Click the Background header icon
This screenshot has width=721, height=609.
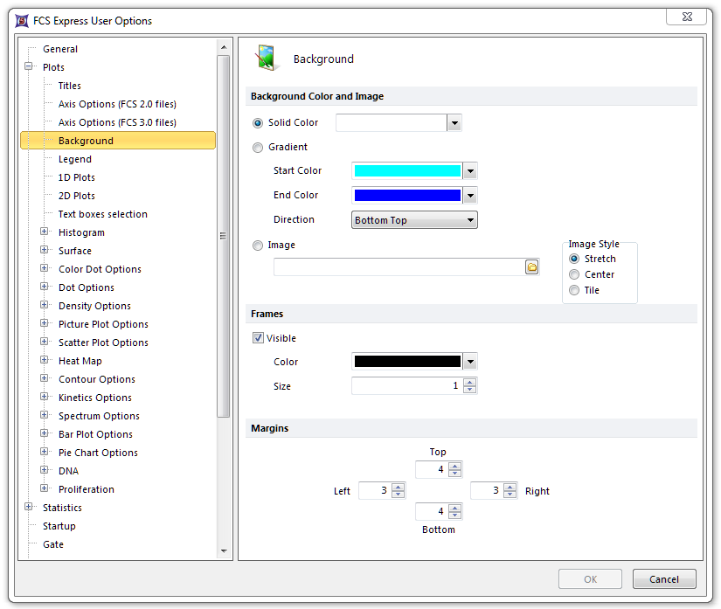pos(267,59)
